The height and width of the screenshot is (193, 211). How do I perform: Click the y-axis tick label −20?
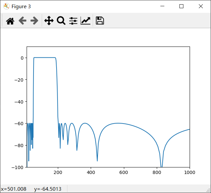[19, 80]
